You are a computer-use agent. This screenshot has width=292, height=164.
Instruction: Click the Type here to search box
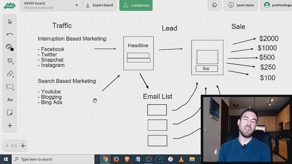click(53, 159)
